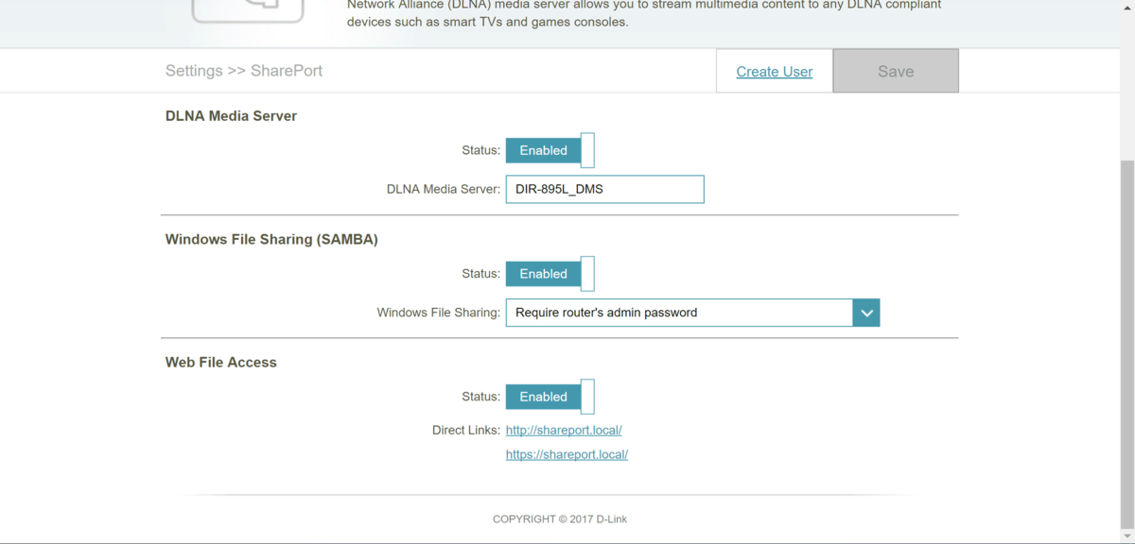The width and height of the screenshot is (1135, 544).
Task: Click the DLNA description paragraph at top
Action: click(x=643, y=13)
